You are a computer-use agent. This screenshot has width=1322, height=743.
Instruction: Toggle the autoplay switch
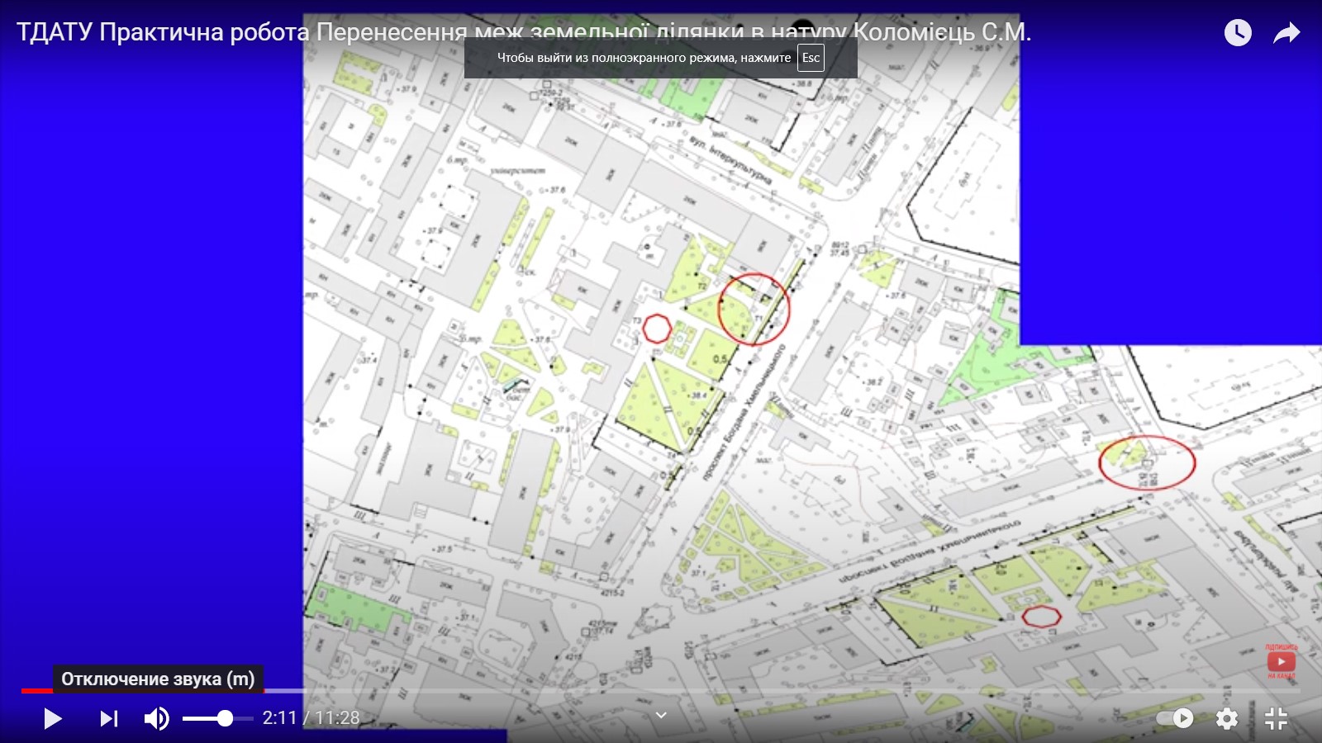(x=1175, y=718)
